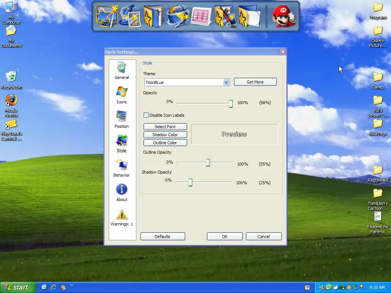Select the Regtweaks folder
Viewport: 391px width, 293px height.
click(378, 174)
